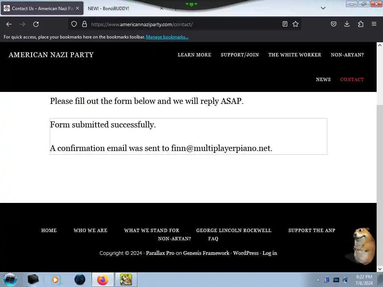The width and height of the screenshot is (383, 287).
Task: Open the Extensions puzzle icon
Action: click(361, 24)
